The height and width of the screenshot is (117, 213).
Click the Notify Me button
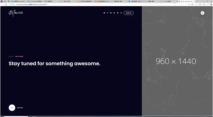point(129,13)
